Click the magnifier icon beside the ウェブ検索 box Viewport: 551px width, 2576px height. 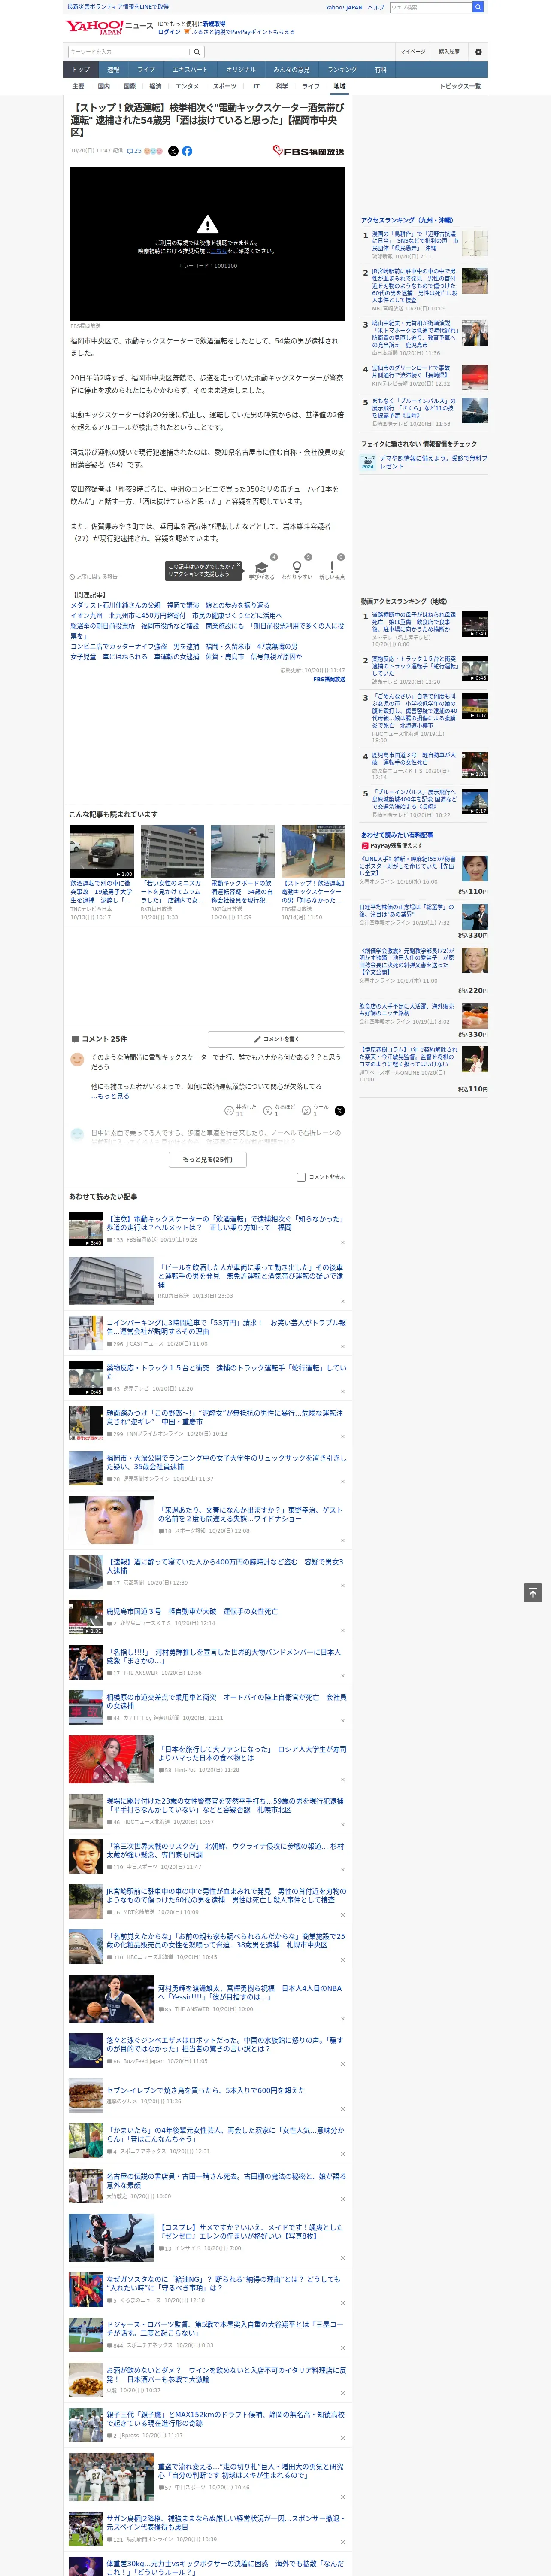pos(478,7)
